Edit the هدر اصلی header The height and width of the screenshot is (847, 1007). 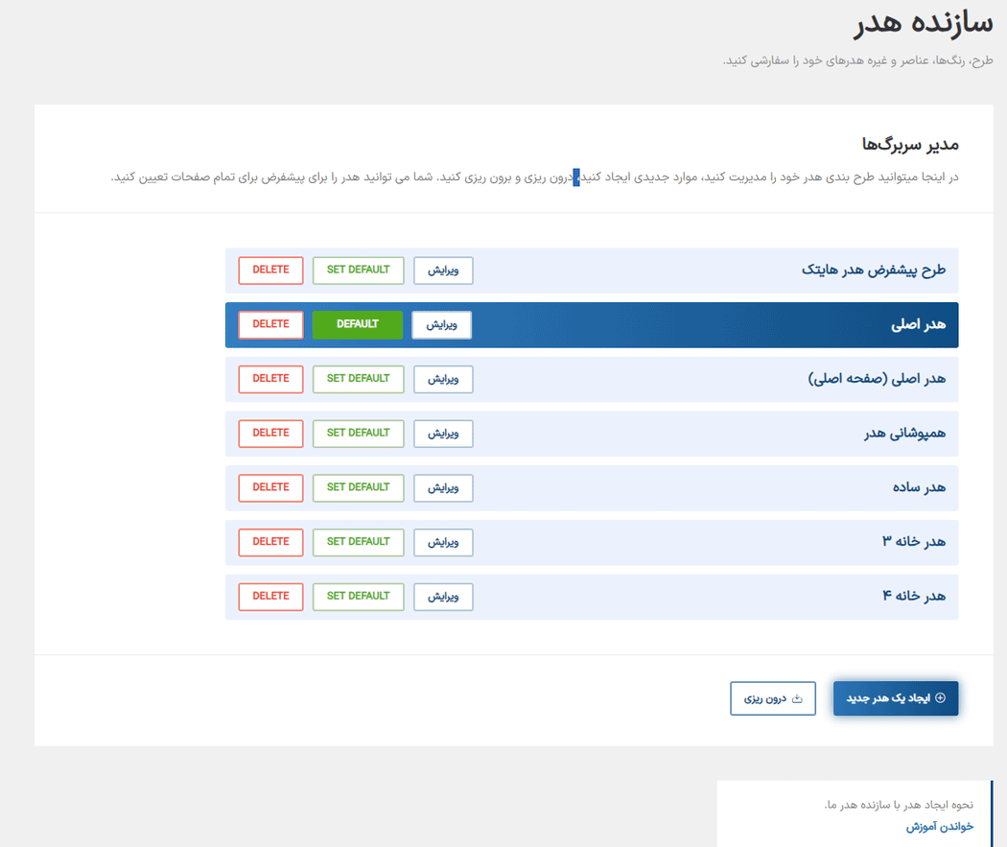pyautogui.click(x=442, y=325)
